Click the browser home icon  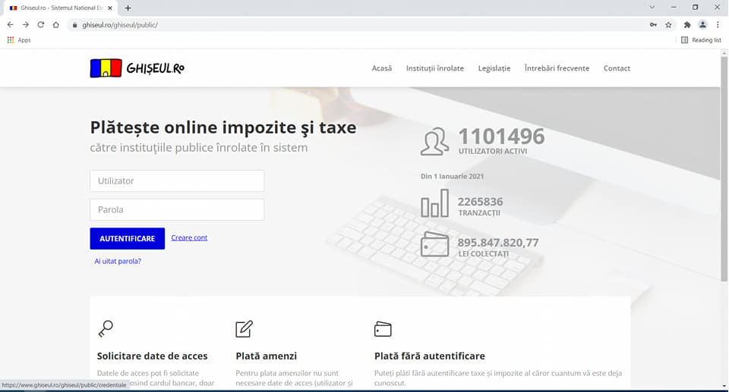(56, 25)
